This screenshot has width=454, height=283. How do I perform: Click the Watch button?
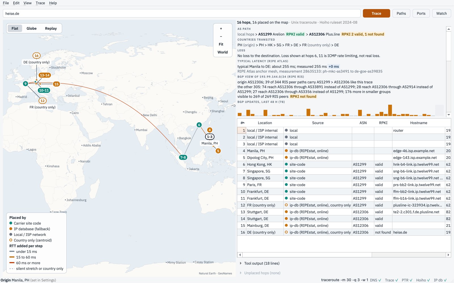pyautogui.click(x=442, y=13)
